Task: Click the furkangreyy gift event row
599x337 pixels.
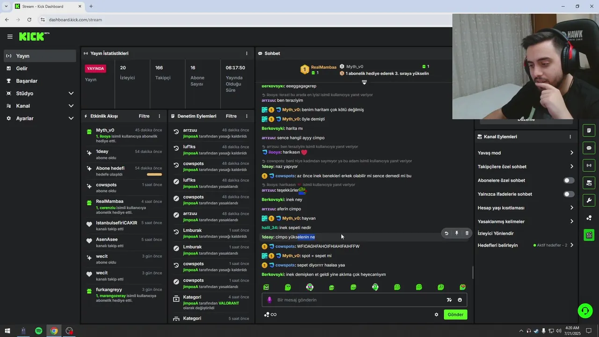Action: pyautogui.click(x=124, y=295)
